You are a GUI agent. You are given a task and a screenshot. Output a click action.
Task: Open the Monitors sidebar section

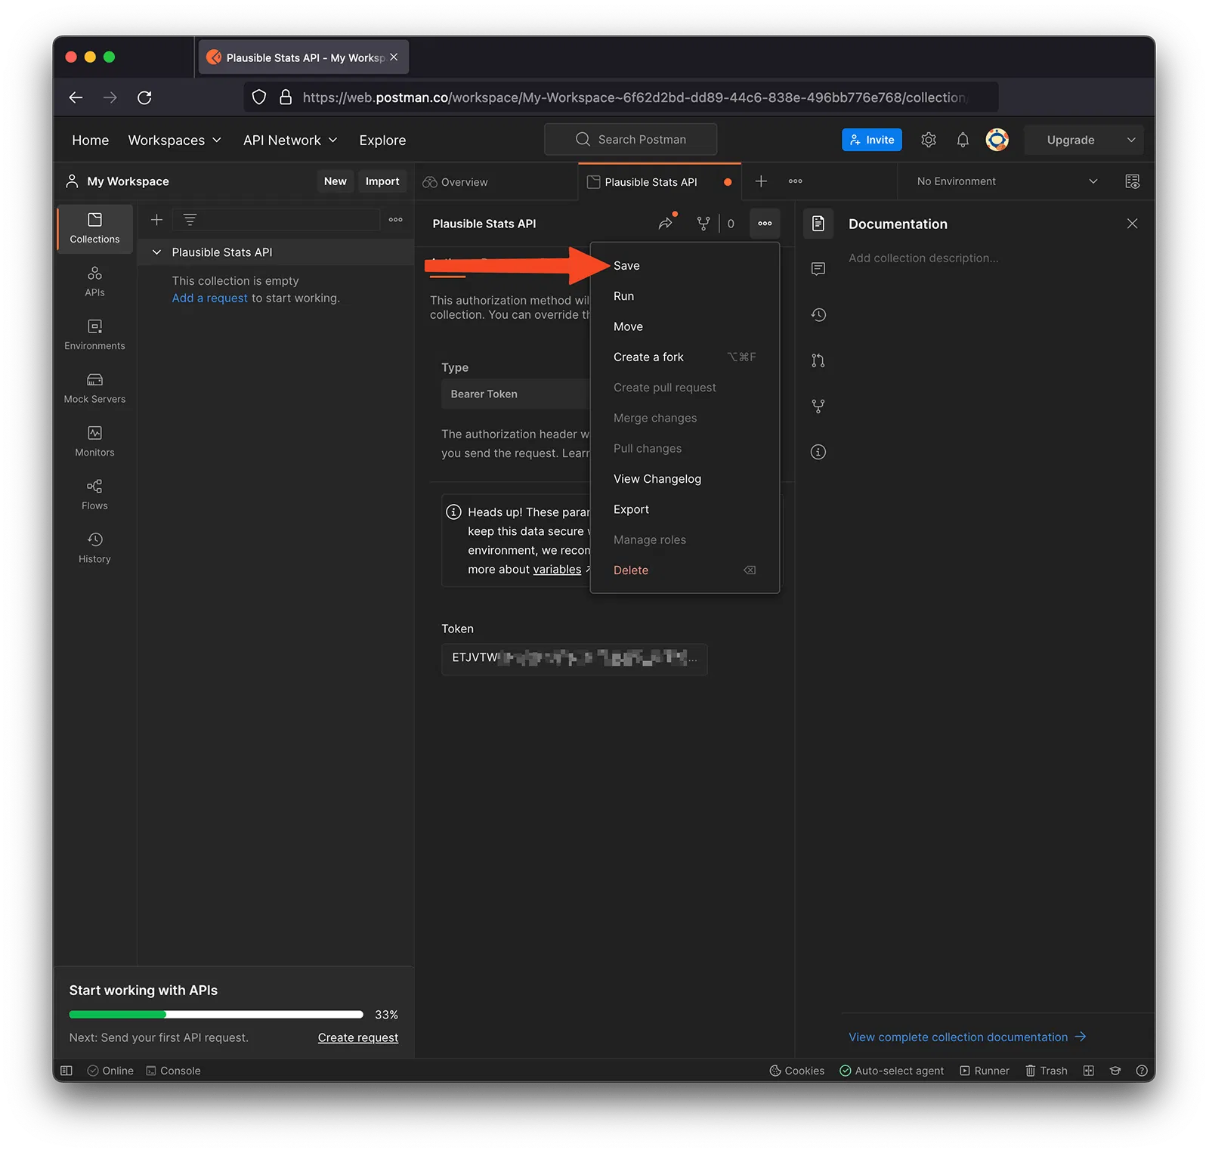94,441
